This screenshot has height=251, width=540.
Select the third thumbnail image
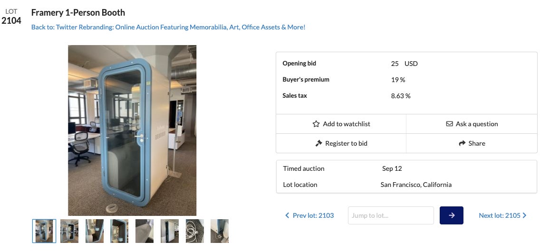click(x=95, y=231)
